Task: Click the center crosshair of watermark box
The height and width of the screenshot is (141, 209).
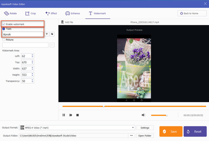Action: point(135,79)
